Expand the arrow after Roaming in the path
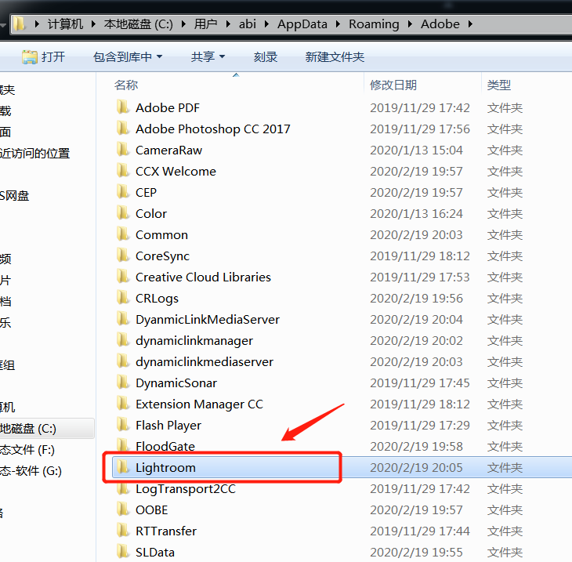This screenshot has height=562, width=572. click(x=410, y=24)
